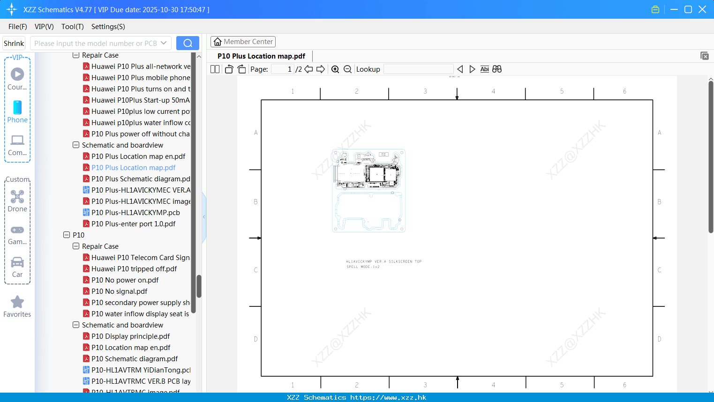Collapse P10 Plus Repair Case folder
This screenshot has height=402, width=714.
(x=76, y=55)
